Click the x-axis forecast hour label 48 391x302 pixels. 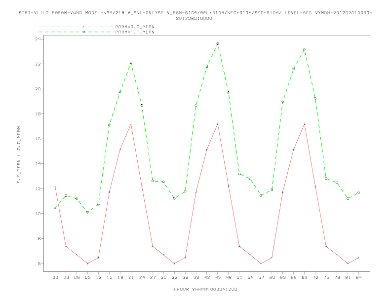pyautogui.click(x=229, y=277)
